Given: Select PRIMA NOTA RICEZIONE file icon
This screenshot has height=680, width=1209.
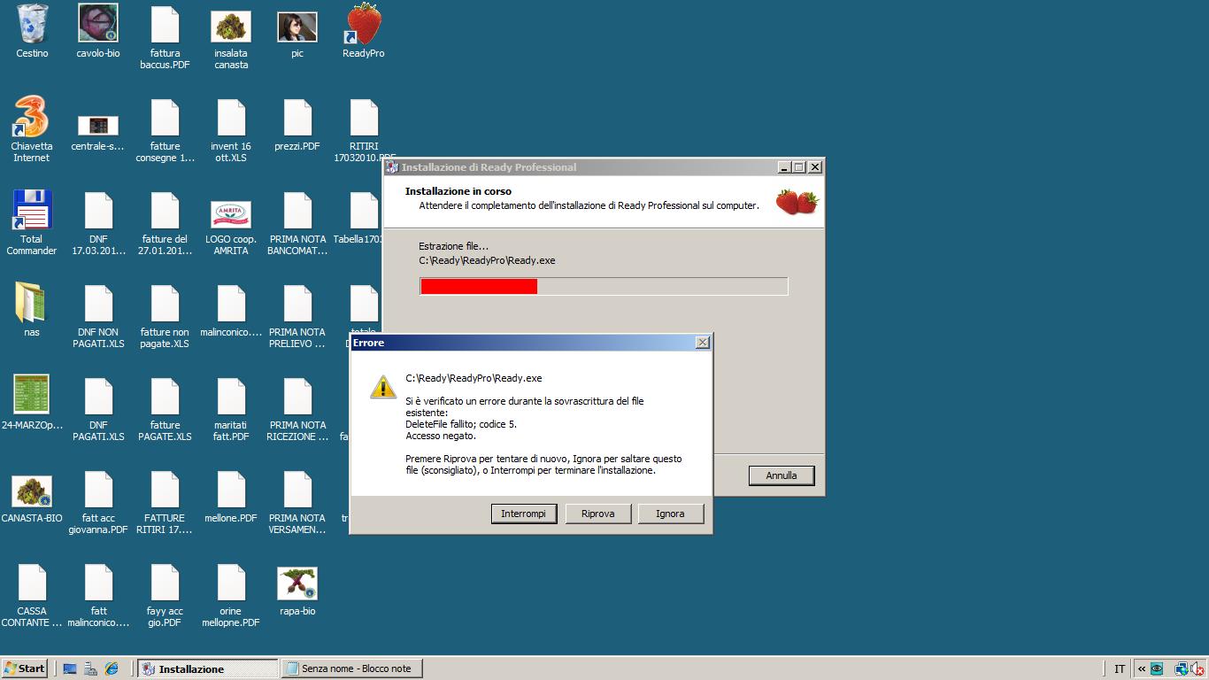Looking at the screenshot, I should (x=297, y=396).
